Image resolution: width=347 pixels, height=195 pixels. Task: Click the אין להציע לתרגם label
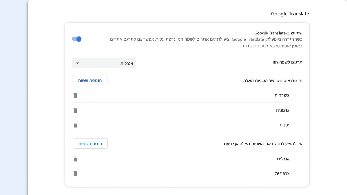(x=263, y=144)
